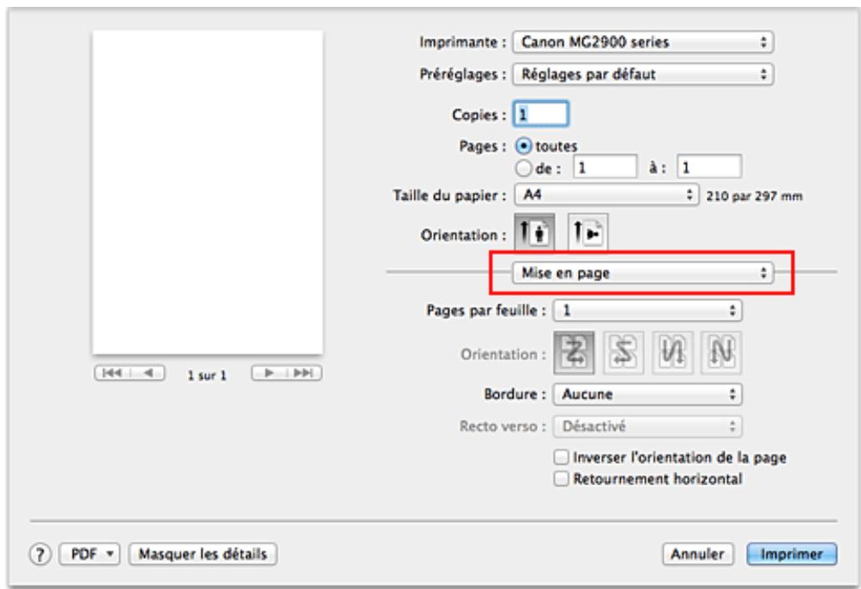Click the page range start field
This screenshot has height=589, width=861.
[605, 167]
